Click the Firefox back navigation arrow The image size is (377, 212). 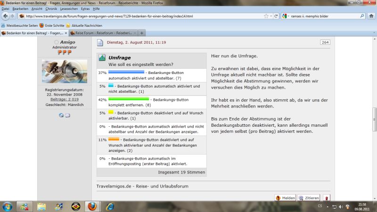coord(5,16)
